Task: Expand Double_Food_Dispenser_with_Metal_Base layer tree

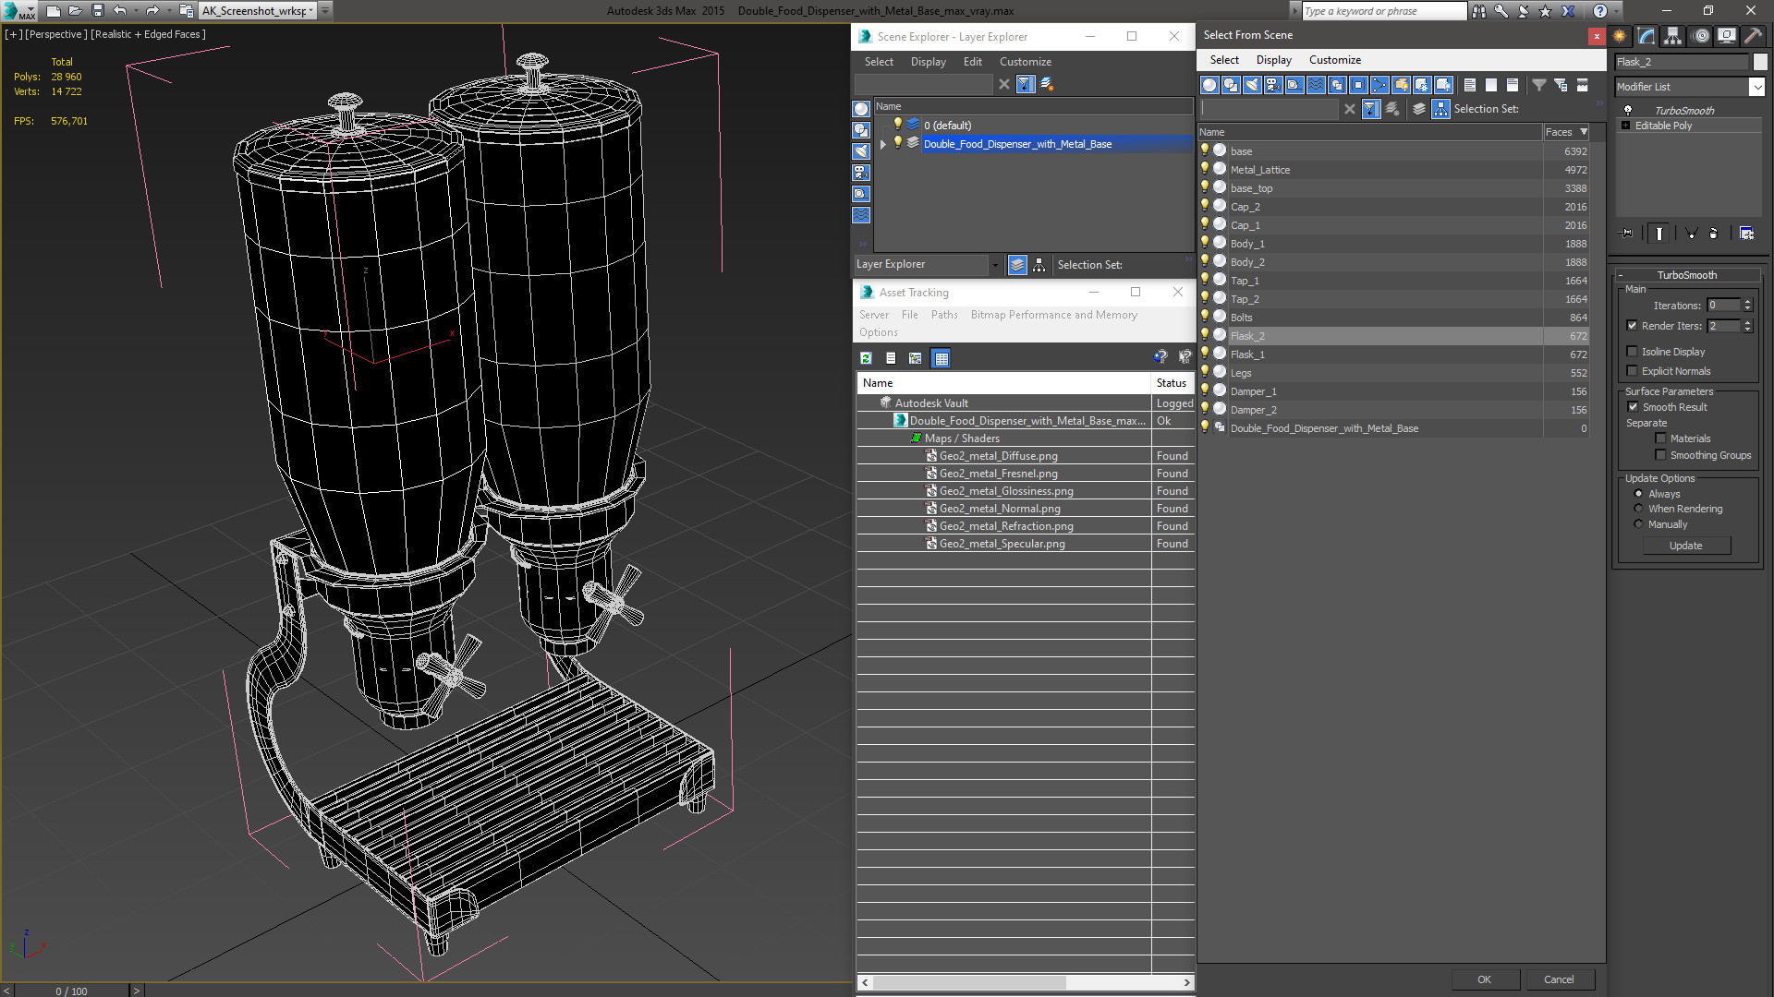Action: 883,144
